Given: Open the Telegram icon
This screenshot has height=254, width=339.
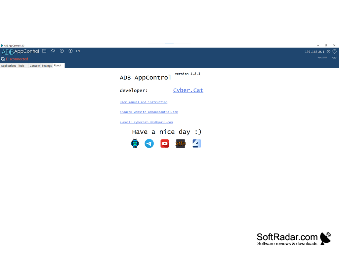Looking at the screenshot, I should click(149, 143).
